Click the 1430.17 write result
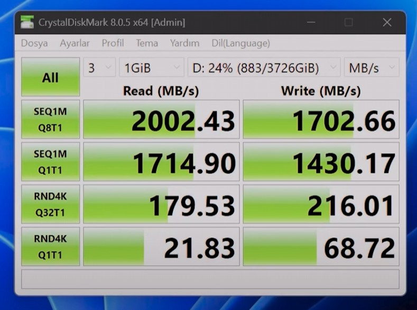Screen dimensions: 417x310 click(x=321, y=162)
